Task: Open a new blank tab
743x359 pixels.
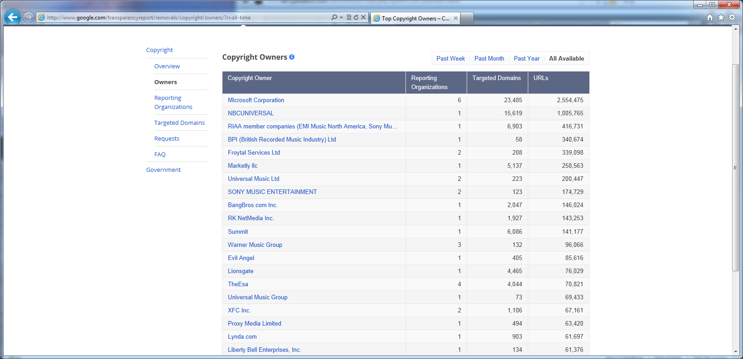Action: [x=467, y=18]
